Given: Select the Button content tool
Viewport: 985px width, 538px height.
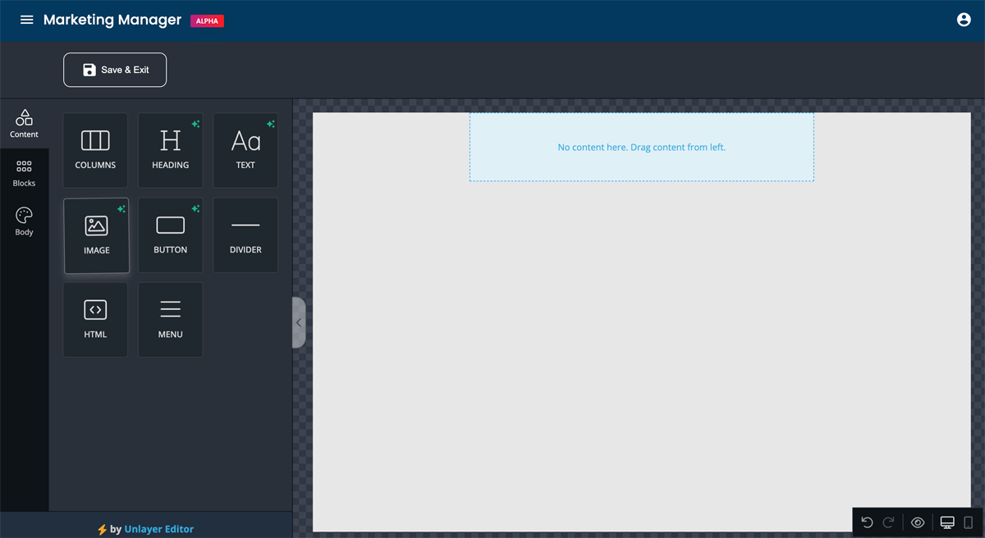Looking at the screenshot, I should click(x=171, y=235).
